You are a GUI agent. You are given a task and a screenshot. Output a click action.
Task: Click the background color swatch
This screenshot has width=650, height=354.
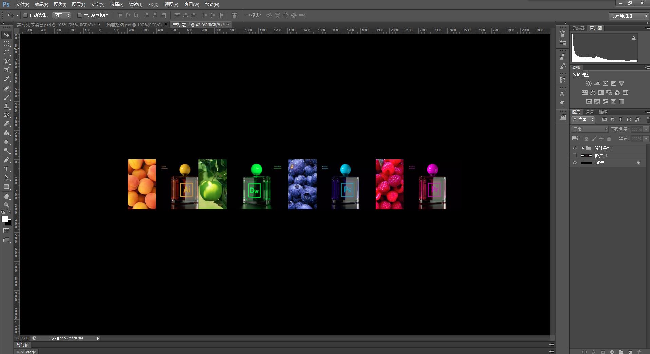(x=9, y=223)
